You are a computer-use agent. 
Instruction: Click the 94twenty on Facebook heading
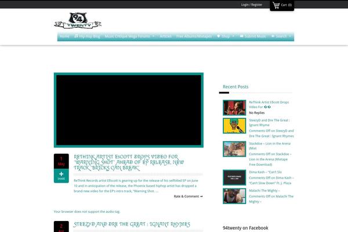[x=245, y=228]
